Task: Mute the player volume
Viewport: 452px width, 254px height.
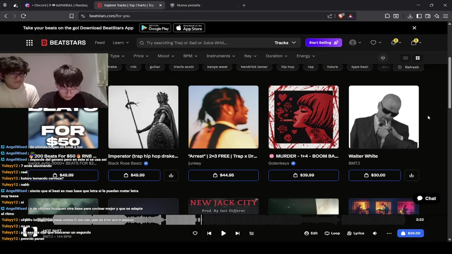Action: pos(375,233)
